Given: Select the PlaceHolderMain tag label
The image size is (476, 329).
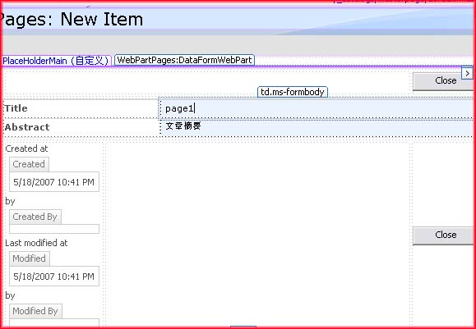Looking at the screenshot, I should tap(56, 61).
